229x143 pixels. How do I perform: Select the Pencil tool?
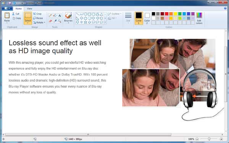tap(50, 16)
